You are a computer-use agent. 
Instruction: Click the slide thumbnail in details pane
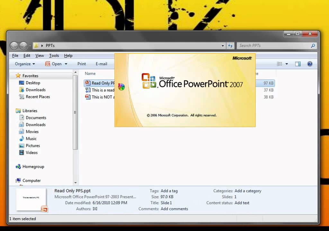31,199
